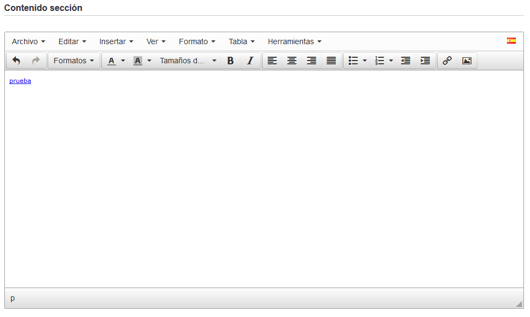
Task: Insert a bullet list
Action: [353, 61]
